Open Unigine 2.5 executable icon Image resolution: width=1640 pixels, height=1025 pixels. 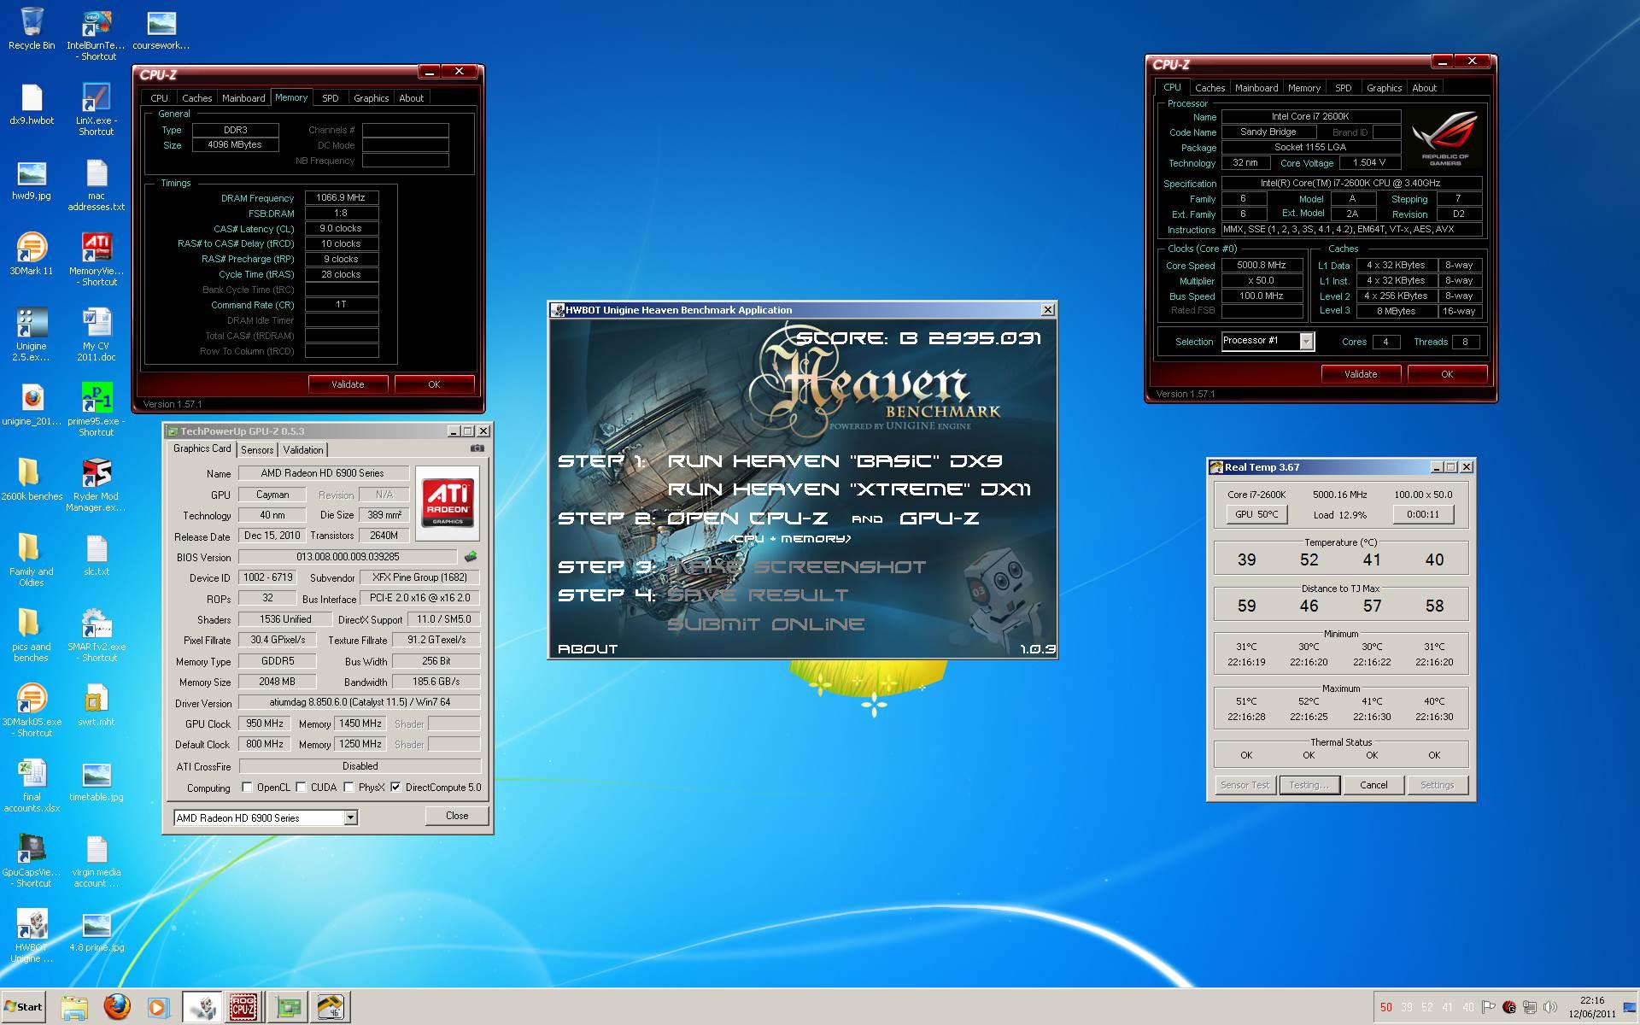coord(32,335)
